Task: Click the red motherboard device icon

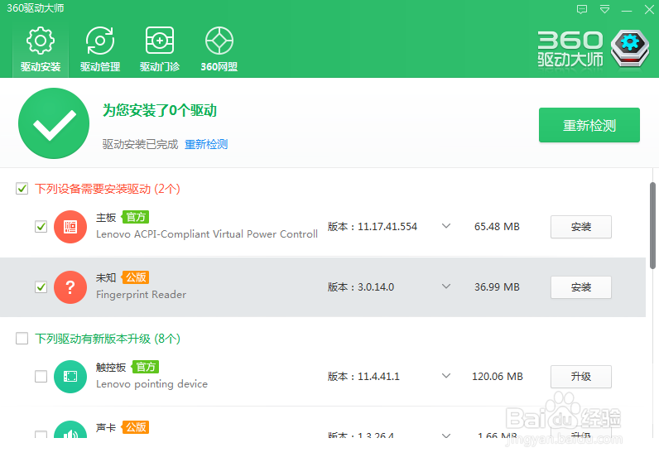Action: click(x=70, y=227)
